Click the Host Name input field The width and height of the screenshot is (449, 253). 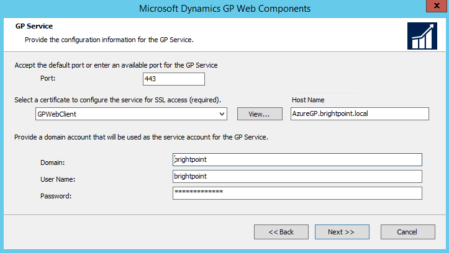(360, 113)
